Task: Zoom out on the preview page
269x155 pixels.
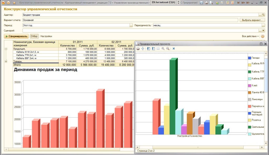Action: pyautogui.click(x=168, y=49)
